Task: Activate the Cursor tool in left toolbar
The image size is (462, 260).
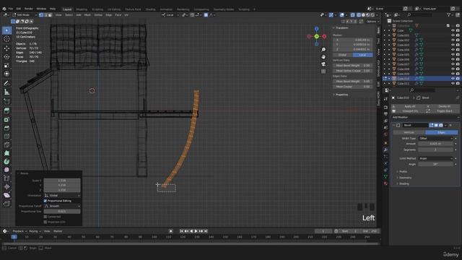Action: 6,39
